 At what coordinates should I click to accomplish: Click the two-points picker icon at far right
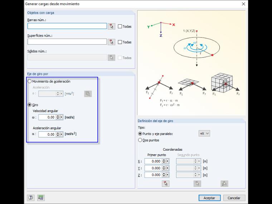[x=224, y=184]
